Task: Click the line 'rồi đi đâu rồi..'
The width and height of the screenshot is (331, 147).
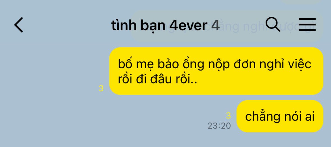Action: (157, 80)
